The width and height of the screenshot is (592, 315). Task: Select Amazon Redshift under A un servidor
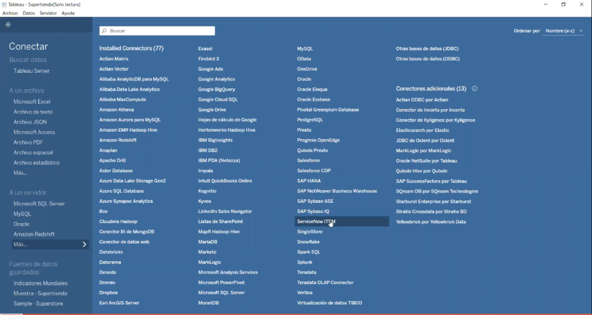coord(34,234)
